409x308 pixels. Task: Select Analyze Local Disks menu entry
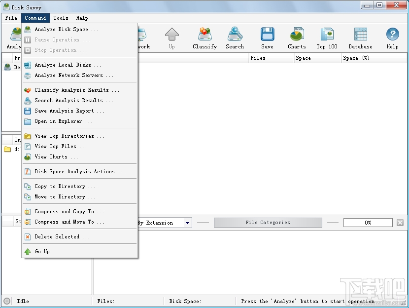click(80, 65)
